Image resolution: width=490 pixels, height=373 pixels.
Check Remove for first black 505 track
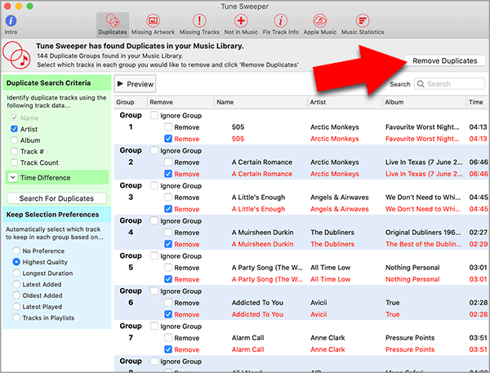[x=168, y=127]
